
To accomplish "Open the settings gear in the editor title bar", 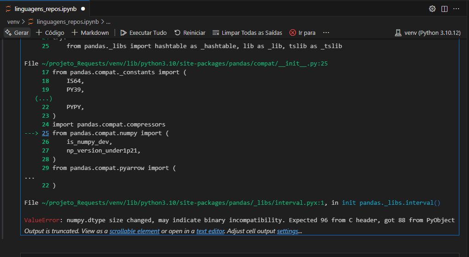I will 432,9.
